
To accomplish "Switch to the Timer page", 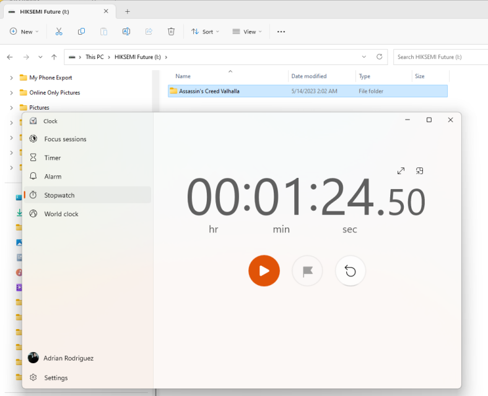I will (x=53, y=158).
